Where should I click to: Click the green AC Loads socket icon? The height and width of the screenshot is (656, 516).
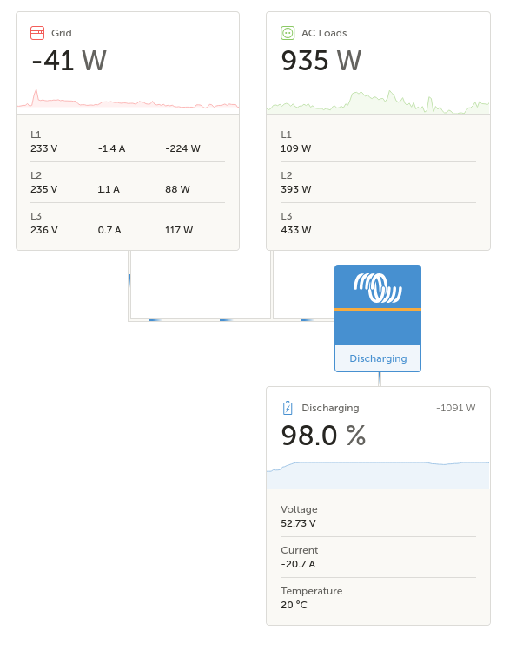[x=288, y=33]
